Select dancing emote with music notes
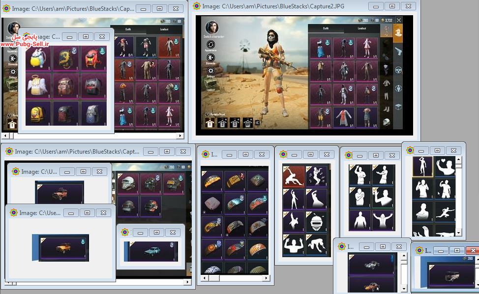The image size is (479, 294). click(x=318, y=176)
